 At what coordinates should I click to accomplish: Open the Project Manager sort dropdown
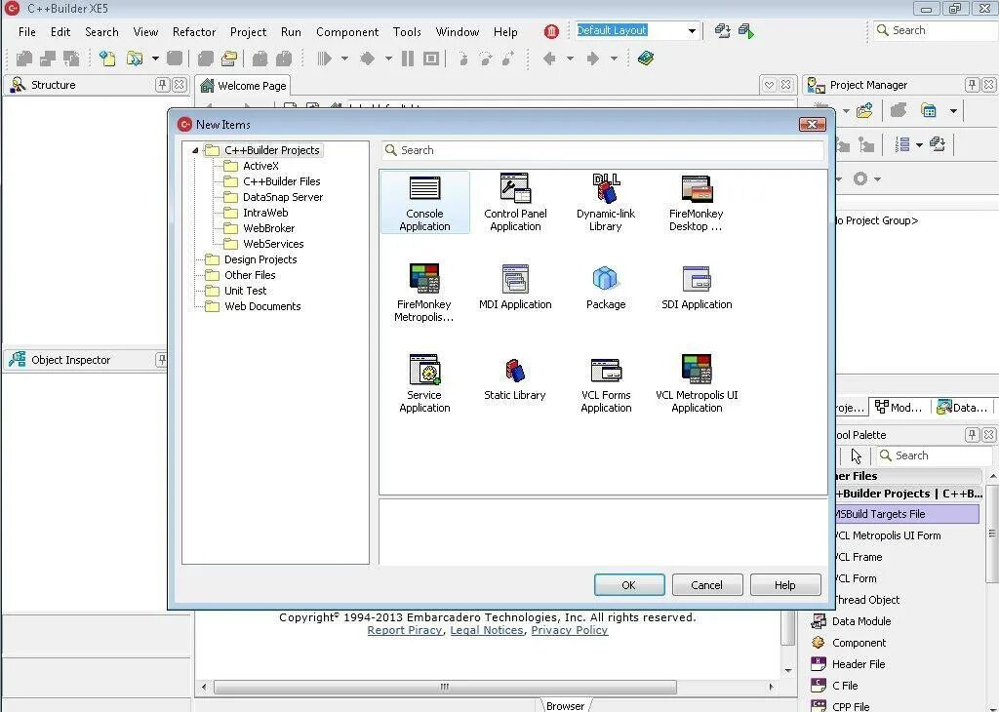coord(919,145)
